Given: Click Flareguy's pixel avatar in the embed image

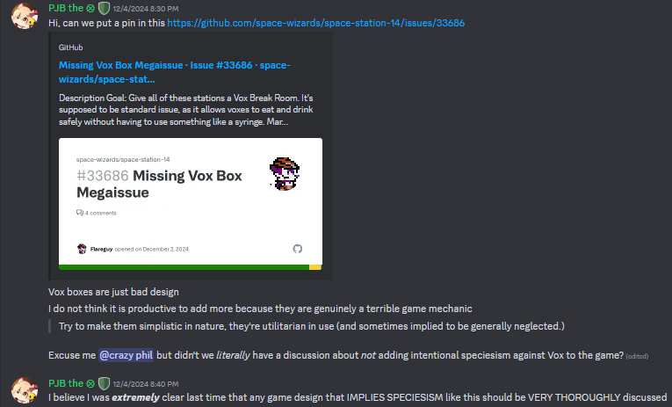Looking at the screenshot, I should click(285, 174).
